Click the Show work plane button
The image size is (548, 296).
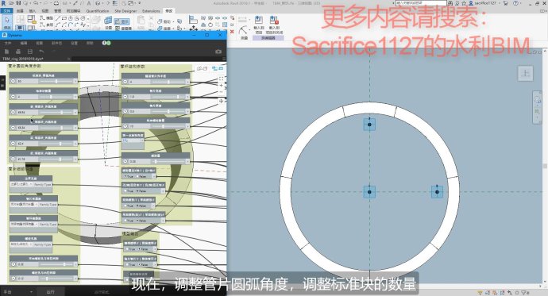click(122, 21)
